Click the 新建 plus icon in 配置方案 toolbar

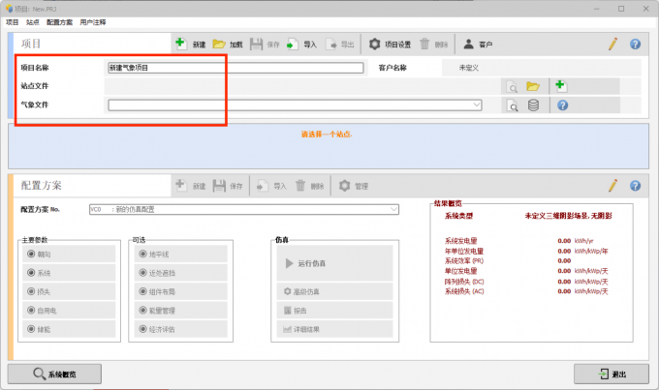180,185
